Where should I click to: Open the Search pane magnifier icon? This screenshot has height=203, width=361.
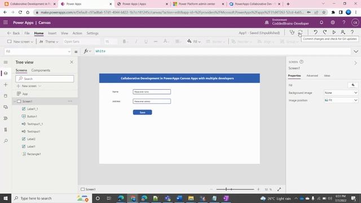point(6,141)
